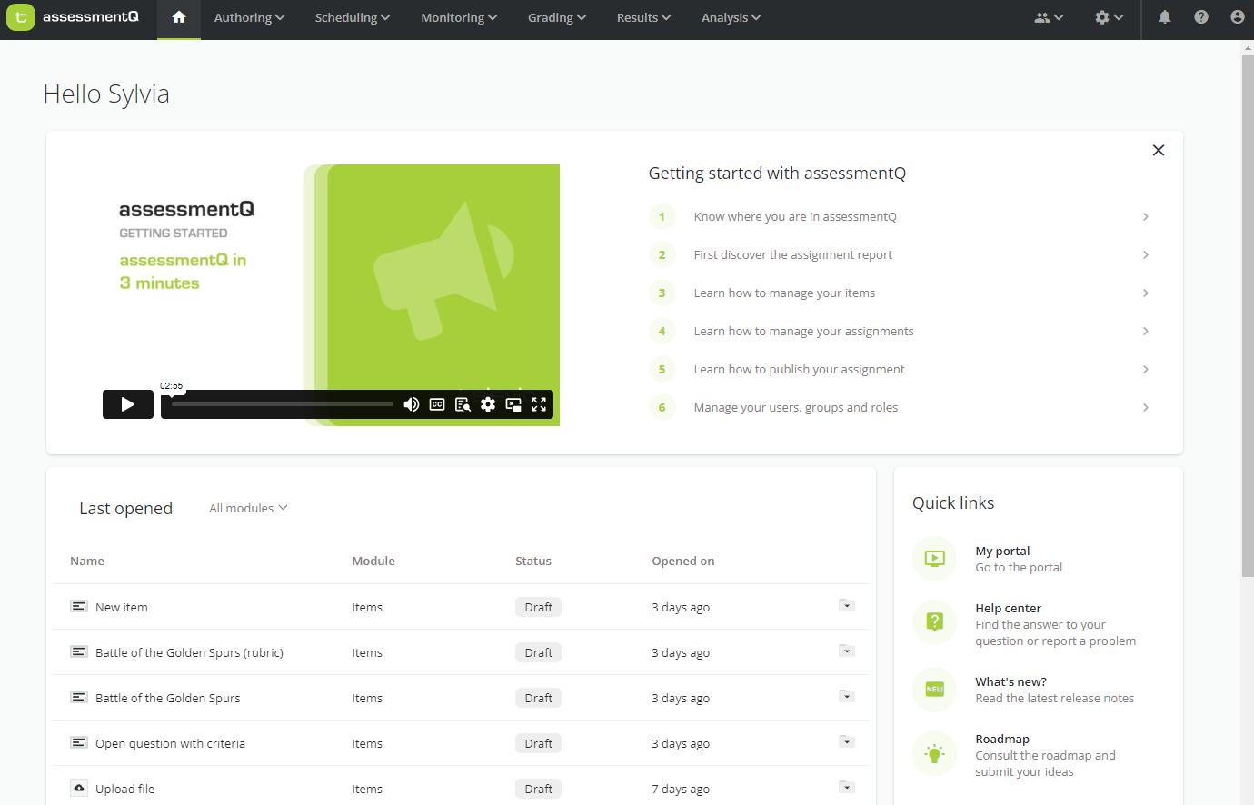Open the Scheduling menu
1254x805 pixels.
(x=353, y=17)
